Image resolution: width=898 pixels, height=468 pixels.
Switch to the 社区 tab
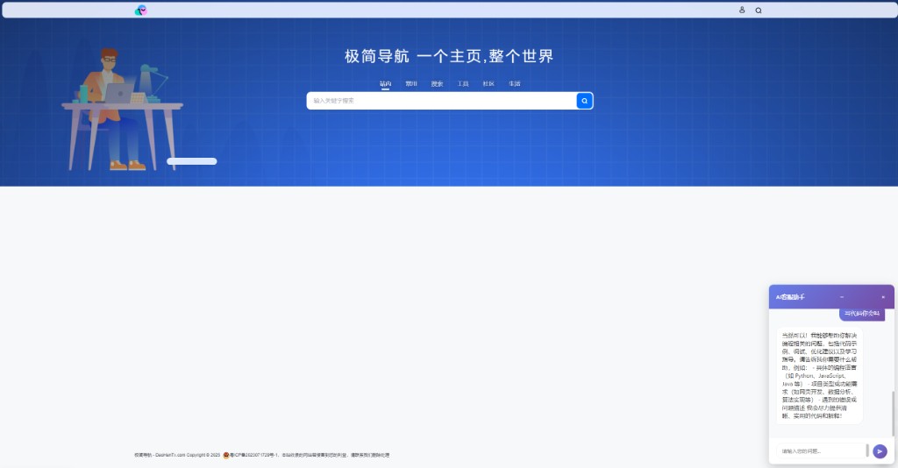pos(488,84)
